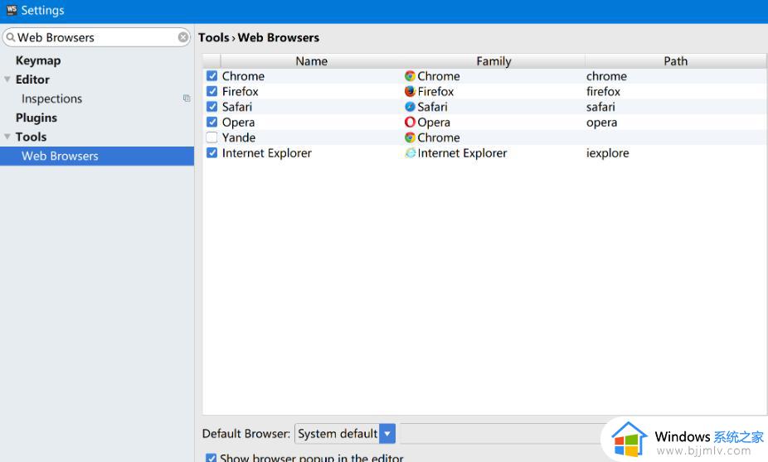The image size is (768, 462).
Task: Uncheck the Firefox browser checkbox
Action: (211, 91)
